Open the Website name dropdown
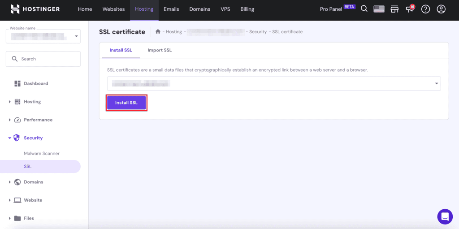 tap(43, 36)
